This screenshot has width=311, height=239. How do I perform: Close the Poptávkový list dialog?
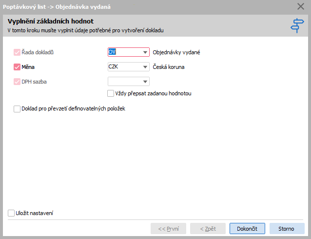point(301,6)
